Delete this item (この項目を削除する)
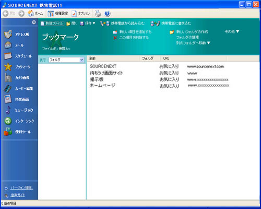Image resolution: width=261 pixels, height=209 pixels. point(131,38)
